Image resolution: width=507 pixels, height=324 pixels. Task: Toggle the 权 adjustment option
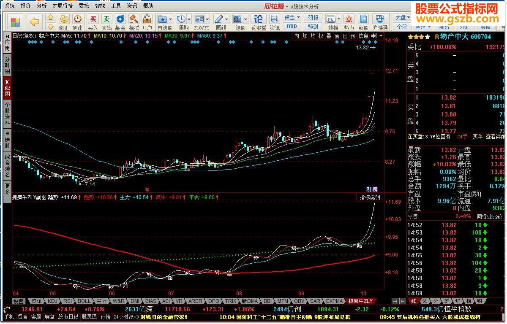tap(321, 36)
